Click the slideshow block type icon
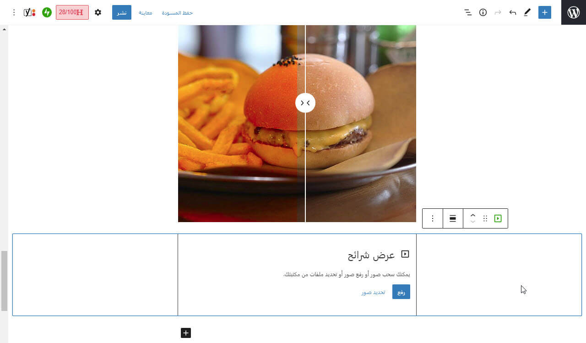This screenshot has height=343, width=586. point(498,218)
